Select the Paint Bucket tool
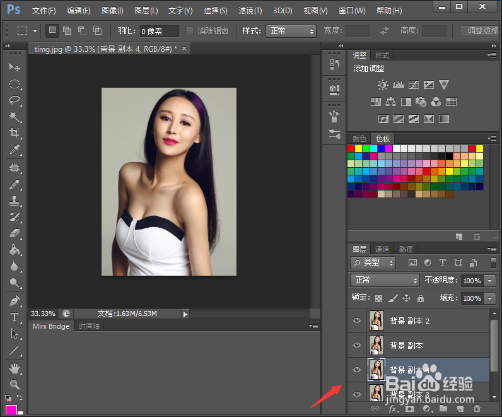The image size is (502, 417). [15, 250]
